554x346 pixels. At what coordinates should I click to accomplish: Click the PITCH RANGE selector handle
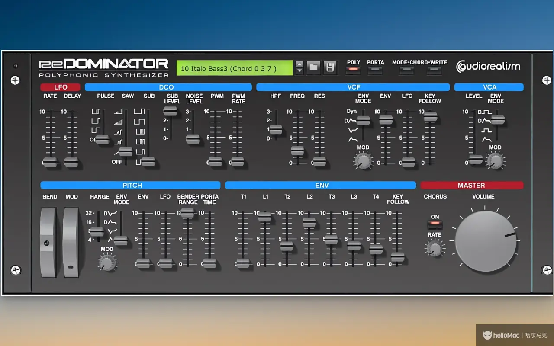(97, 232)
